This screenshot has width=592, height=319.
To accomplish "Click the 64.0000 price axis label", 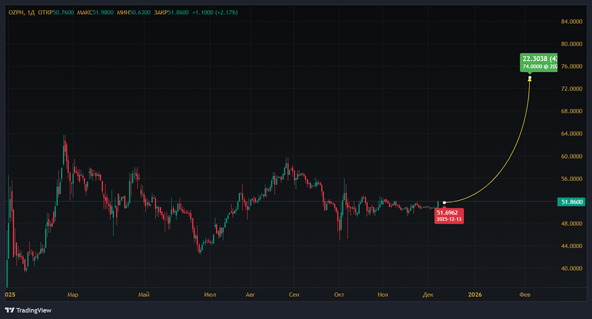I will coord(572,134).
